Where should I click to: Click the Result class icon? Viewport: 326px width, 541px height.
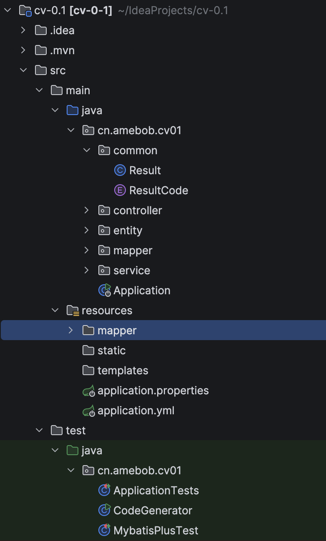(x=120, y=170)
